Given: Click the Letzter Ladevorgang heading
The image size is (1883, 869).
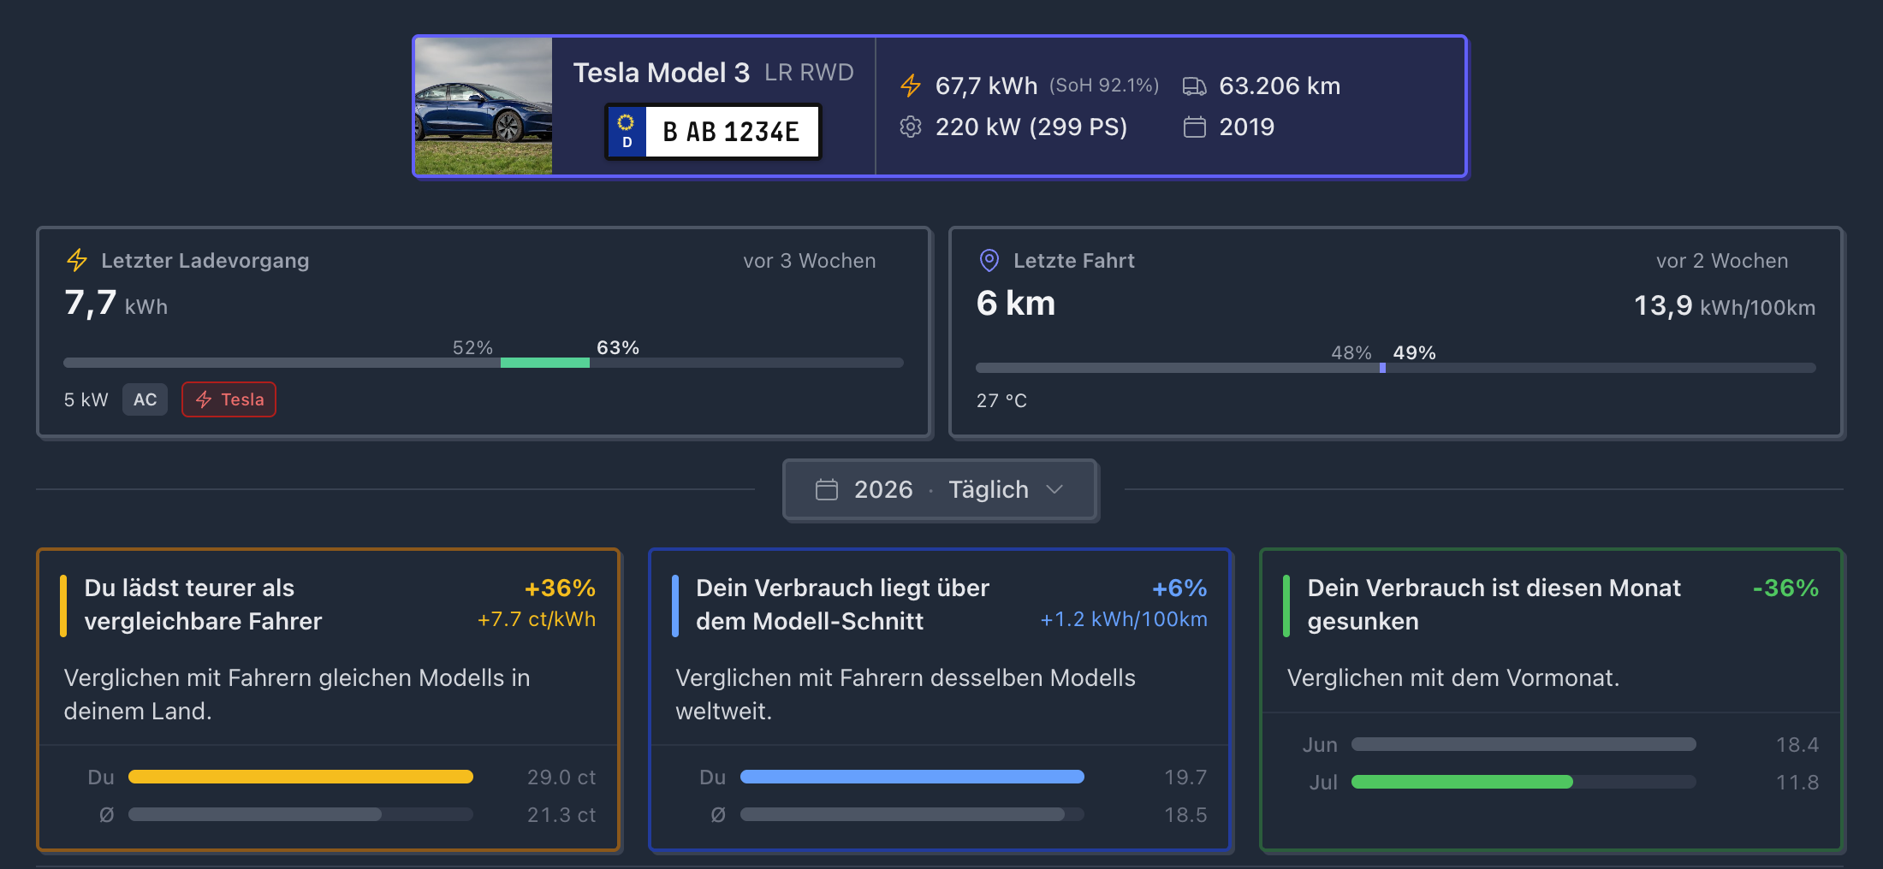Looking at the screenshot, I should (205, 261).
